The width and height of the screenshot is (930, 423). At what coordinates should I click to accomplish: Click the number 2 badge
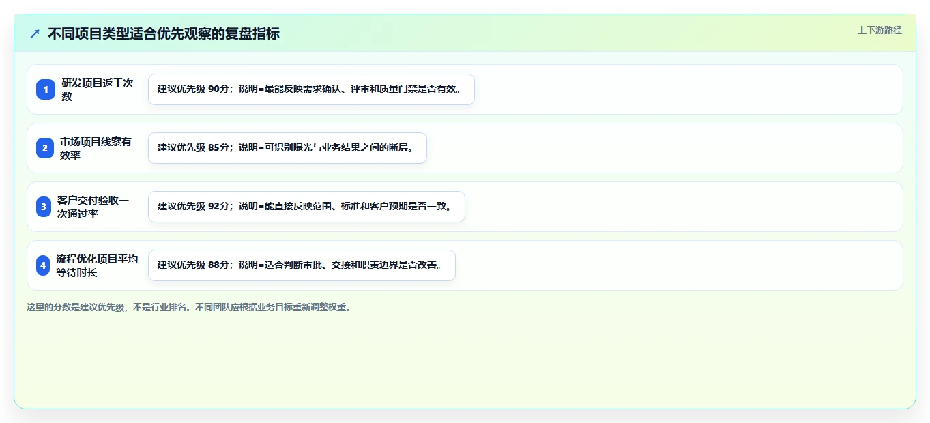[x=44, y=148]
